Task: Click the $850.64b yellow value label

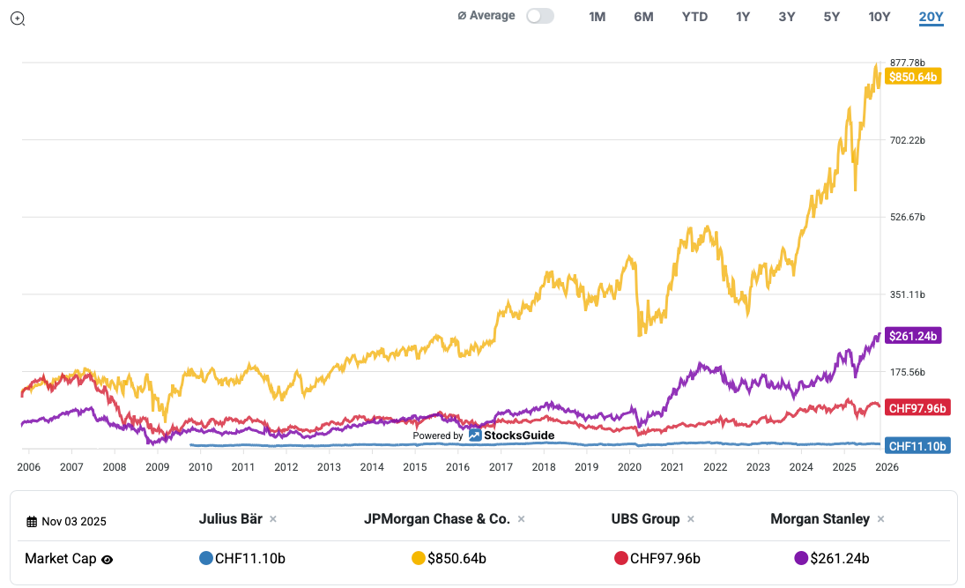Action: coord(912,77)
